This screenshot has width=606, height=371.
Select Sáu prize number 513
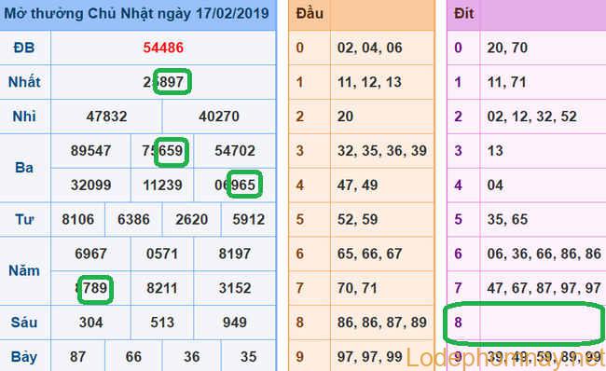pos(162,323)
